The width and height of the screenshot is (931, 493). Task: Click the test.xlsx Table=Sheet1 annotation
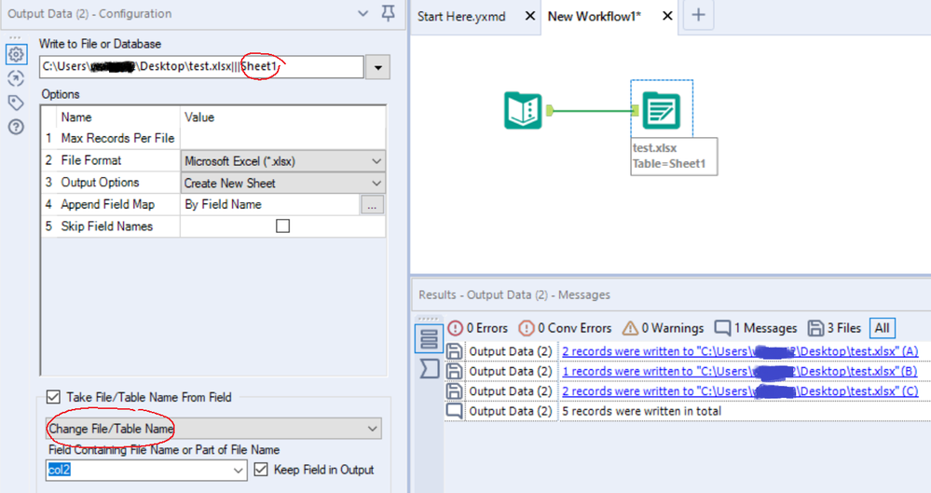[674, 157]
